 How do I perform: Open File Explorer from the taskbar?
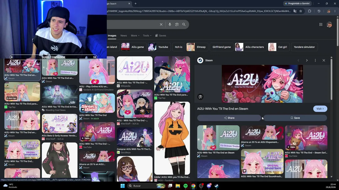click(178, 186)
